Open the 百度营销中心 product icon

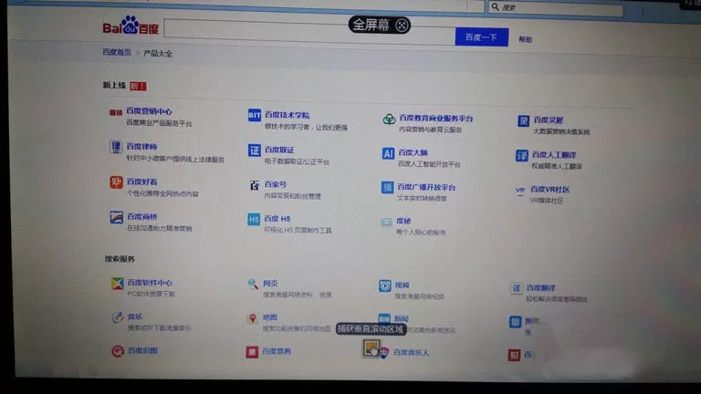(116, 112)
